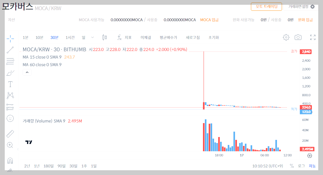Click 미체결 in chart toolbar
Viewport: 323px width, 175px height.
pos(146,38)
